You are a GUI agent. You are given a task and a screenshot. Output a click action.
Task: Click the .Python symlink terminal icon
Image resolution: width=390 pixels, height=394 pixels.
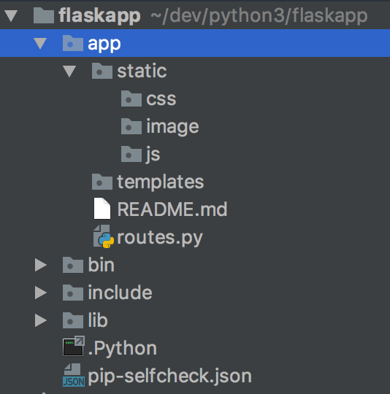(x=74, y=346)
